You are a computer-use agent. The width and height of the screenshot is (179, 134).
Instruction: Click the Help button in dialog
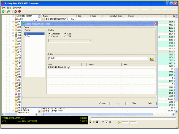coord(150,103)
